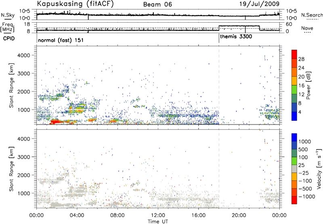Click the velocity panel 'Slant Range [km]' label
This screenshot has width=323, height=224.
pos(11,169)
